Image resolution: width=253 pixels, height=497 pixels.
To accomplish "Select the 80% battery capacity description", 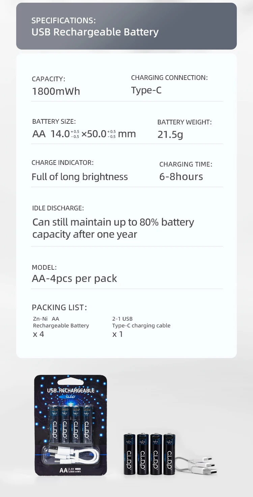I will (x=113, y=228).
